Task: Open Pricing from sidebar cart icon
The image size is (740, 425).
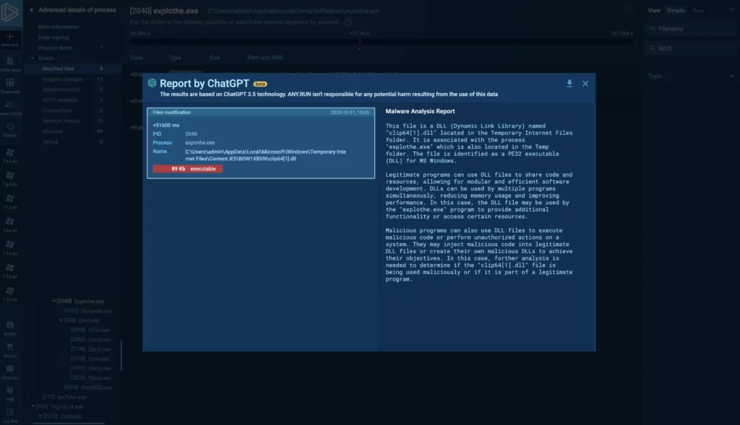Action: click(x=10, y=350)
